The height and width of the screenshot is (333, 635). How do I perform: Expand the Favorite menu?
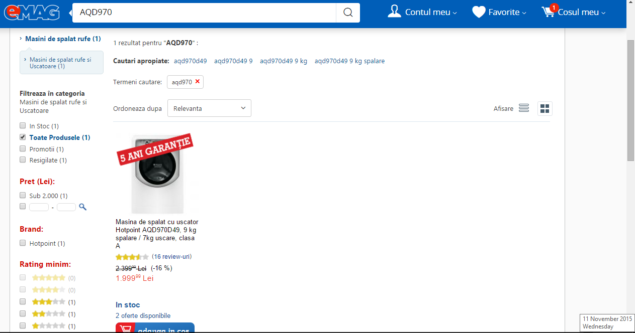click(x=507, y=13)
